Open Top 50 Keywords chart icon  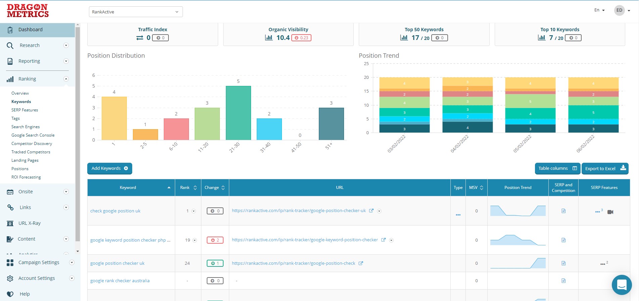pos(404,38)
